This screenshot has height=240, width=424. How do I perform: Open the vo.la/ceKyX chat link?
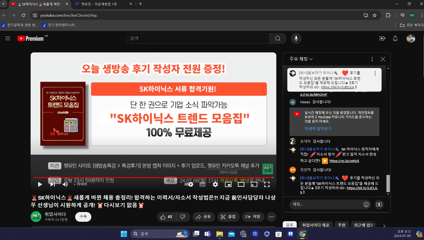[x=344, y=161]
